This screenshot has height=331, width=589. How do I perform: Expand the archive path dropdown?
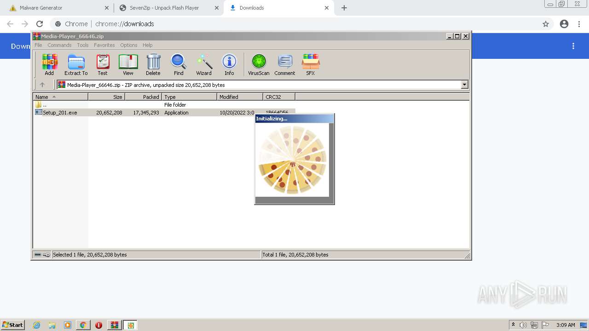pos(464,85)
